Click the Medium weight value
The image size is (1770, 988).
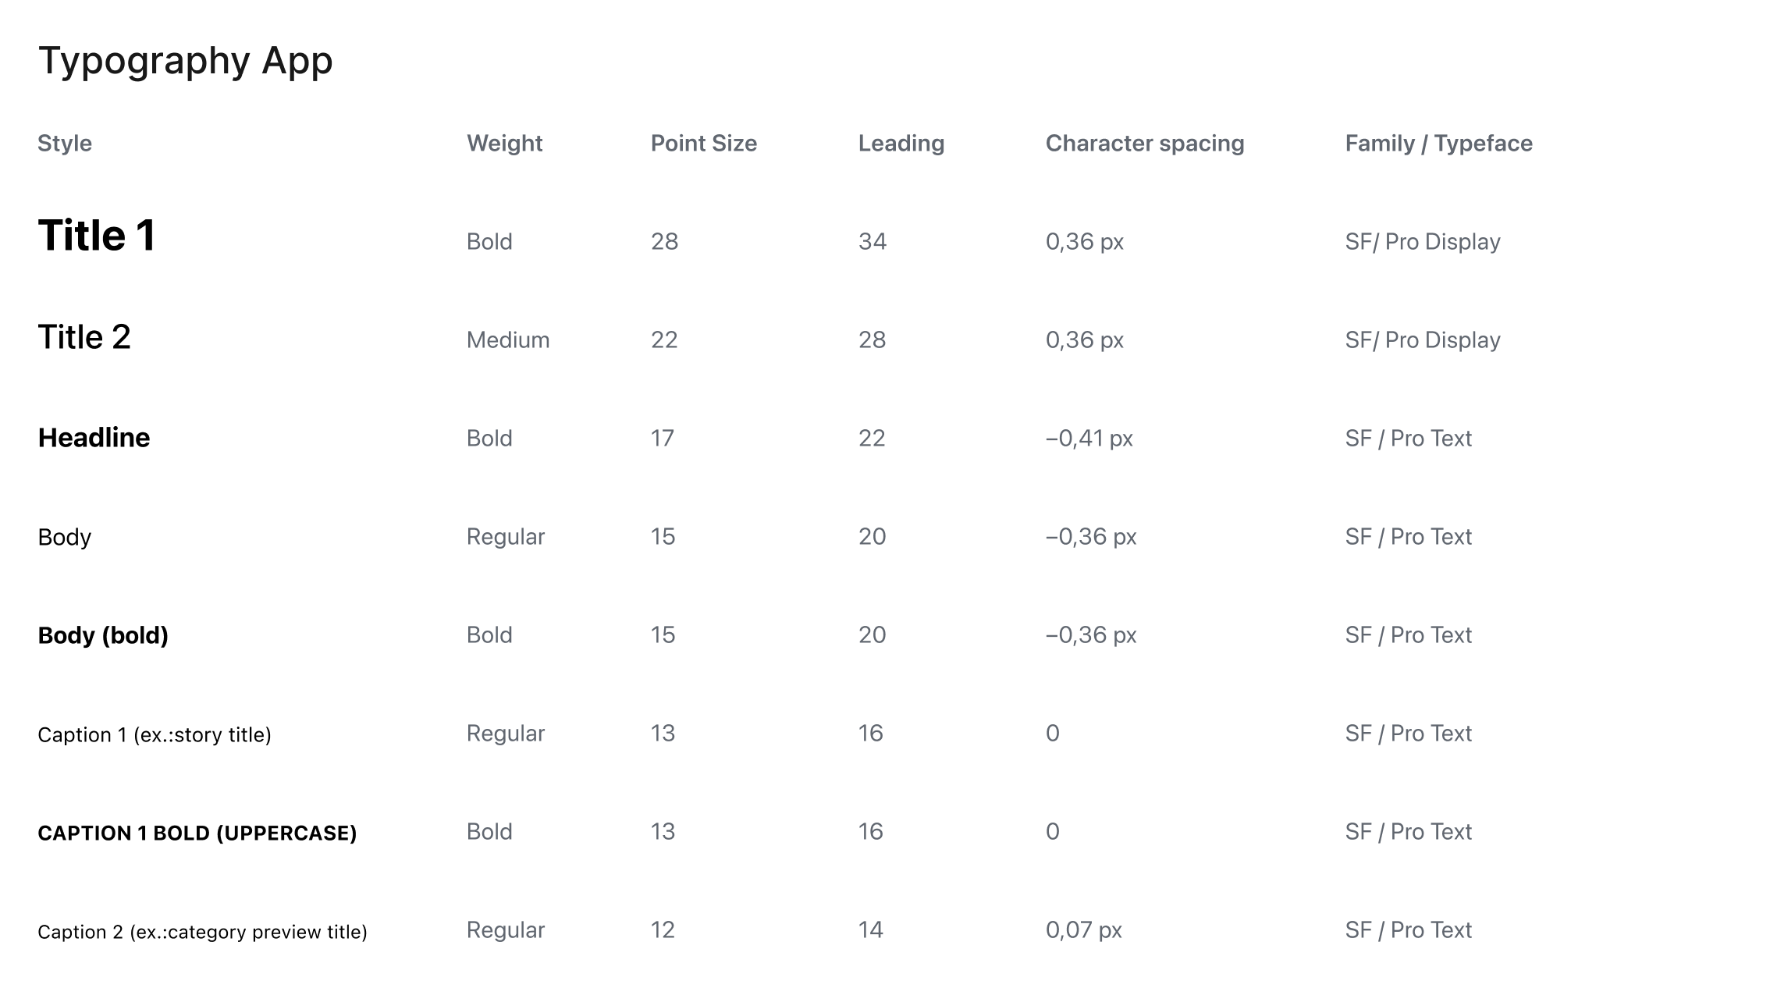508,340
